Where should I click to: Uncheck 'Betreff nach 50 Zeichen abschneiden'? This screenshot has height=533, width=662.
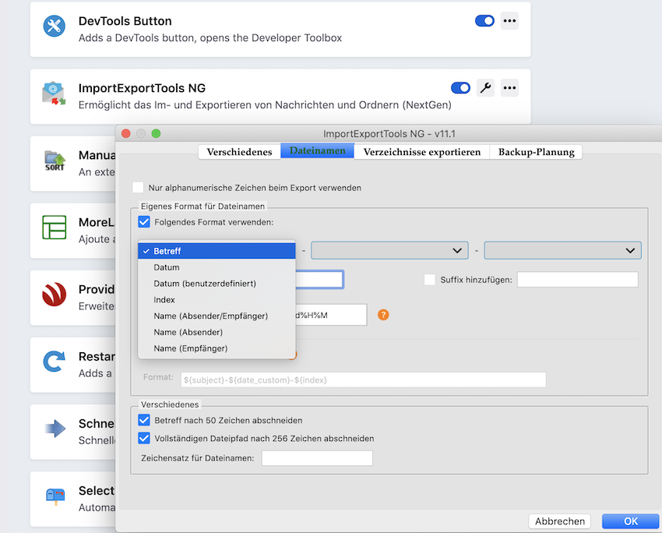click(144, 420)
